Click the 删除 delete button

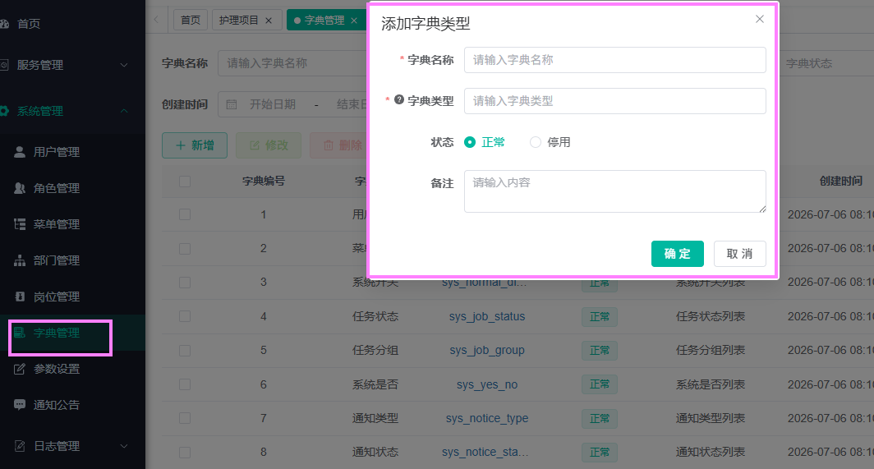coord(340,145)
